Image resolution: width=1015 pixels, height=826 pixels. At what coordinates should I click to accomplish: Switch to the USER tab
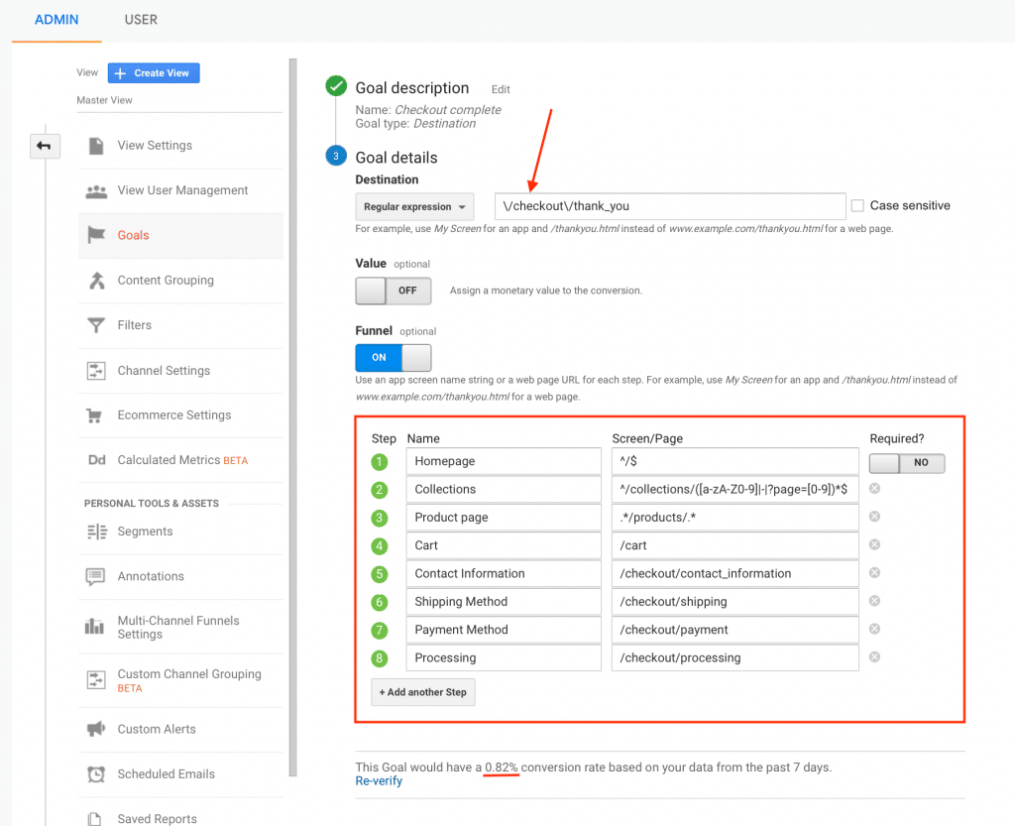click(x=141, y=20)
